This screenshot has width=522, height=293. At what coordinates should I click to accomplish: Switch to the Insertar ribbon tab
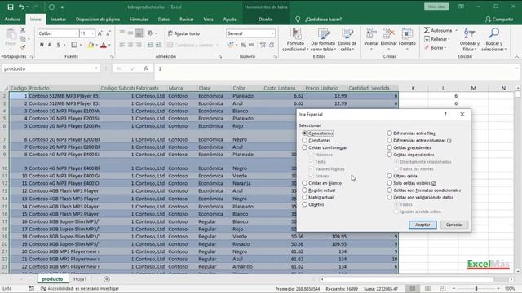point(58,20)
